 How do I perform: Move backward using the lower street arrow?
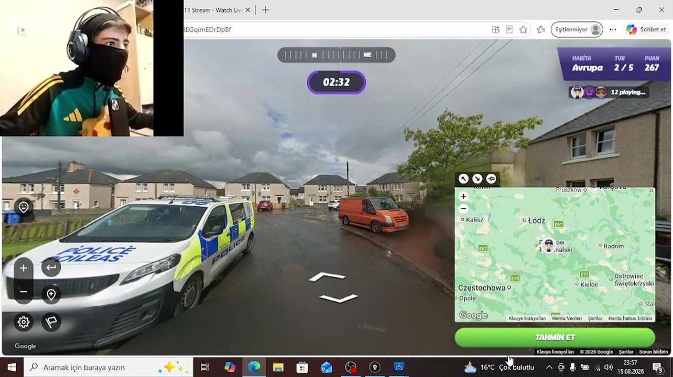pyautogui.click(x=339, y=298)
